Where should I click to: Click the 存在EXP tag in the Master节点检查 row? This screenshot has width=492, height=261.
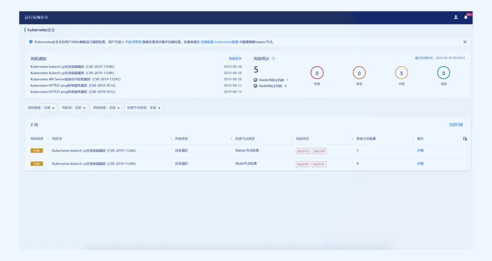coord(320,151)
